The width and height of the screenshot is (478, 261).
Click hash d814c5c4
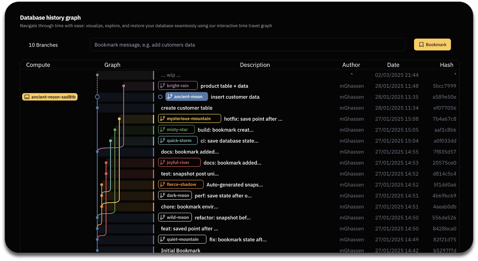click(x=445, y=174)
